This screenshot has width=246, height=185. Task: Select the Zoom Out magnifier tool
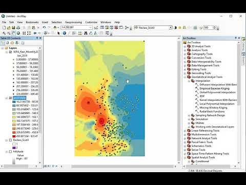coord(9,33)
